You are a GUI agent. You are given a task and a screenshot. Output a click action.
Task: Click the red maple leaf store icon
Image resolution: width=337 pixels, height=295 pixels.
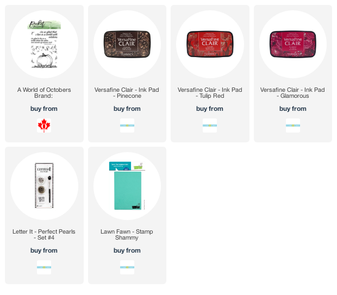44,125
